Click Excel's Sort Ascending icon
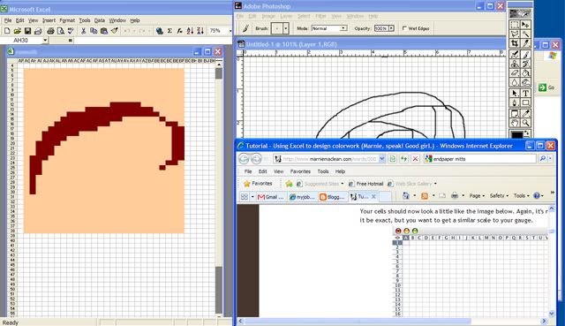The image size is (565, 326). (190, 31)
